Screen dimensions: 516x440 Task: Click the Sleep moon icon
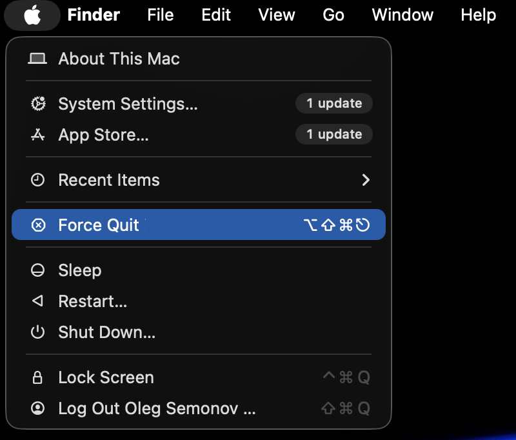(x=38, y=270)
